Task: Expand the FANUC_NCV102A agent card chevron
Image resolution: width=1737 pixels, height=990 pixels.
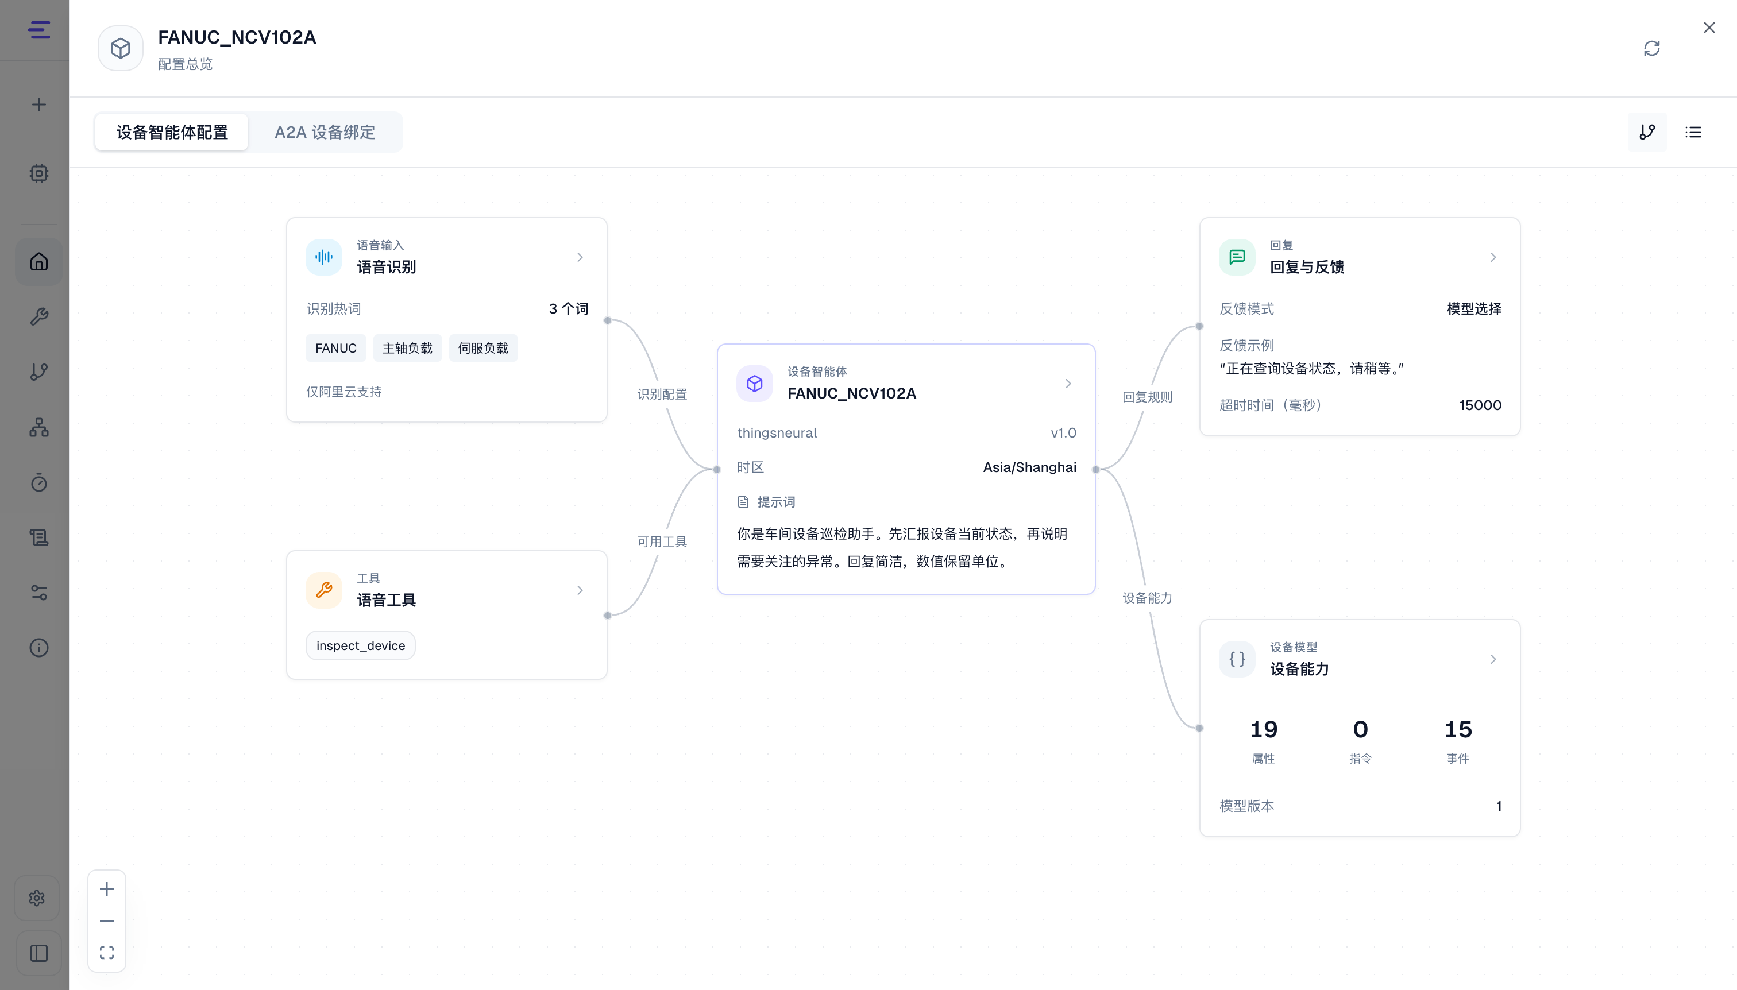Action: click(x=1068, y=384)
